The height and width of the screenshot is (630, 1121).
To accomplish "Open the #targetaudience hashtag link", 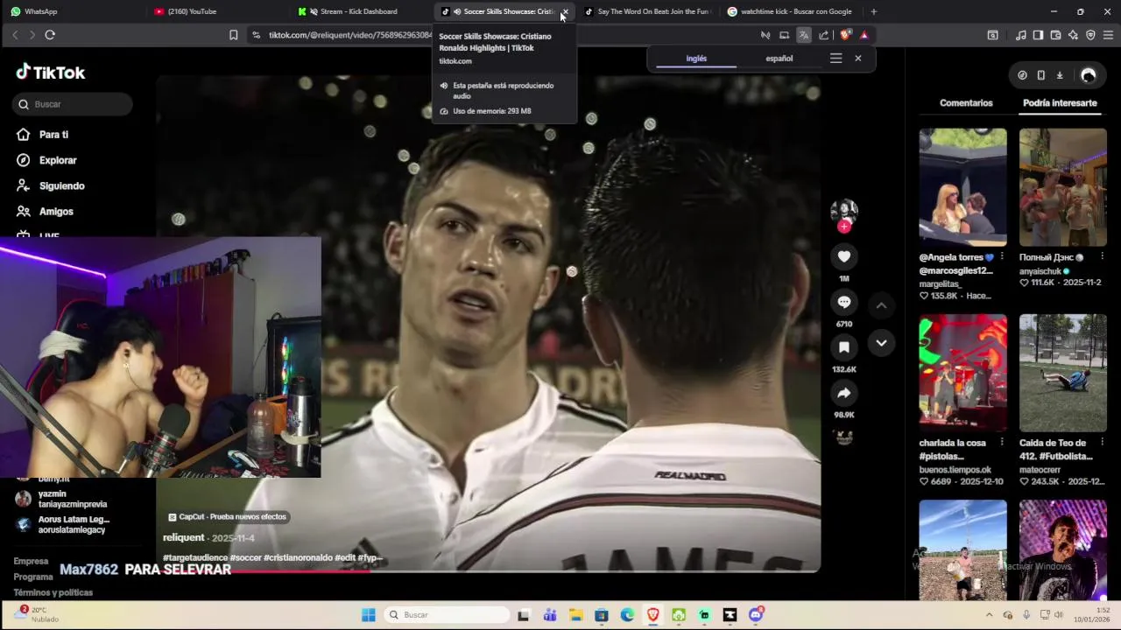I will (x=195, y=558).
